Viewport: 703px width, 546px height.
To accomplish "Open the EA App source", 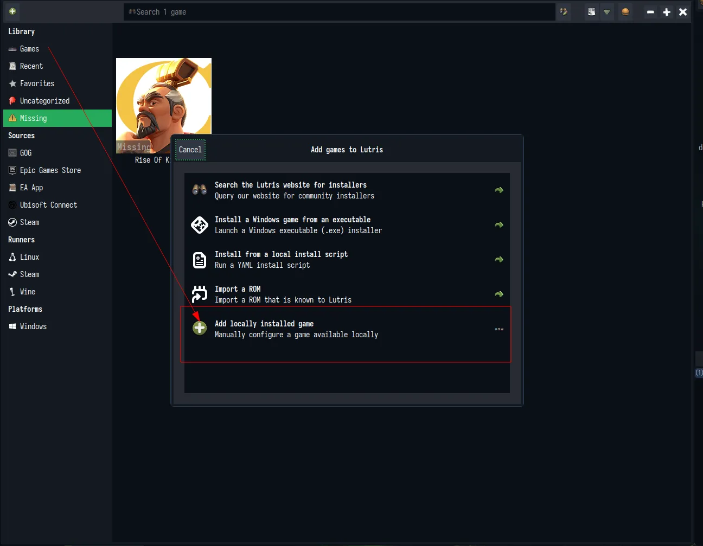I will pyautogui.click(x=57, y=188).
